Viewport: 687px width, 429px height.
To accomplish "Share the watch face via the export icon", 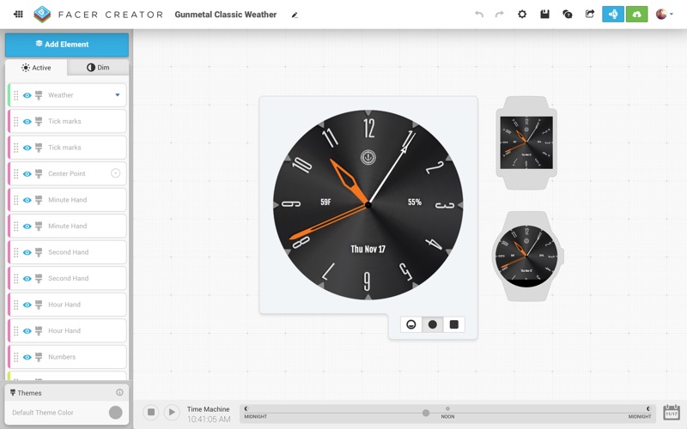I will (589, 15).
